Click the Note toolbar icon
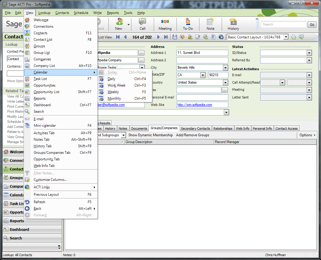321x260 pixels. 210,22
